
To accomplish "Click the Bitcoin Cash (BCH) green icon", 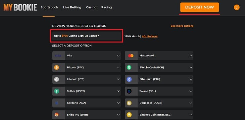I will 129,67.
